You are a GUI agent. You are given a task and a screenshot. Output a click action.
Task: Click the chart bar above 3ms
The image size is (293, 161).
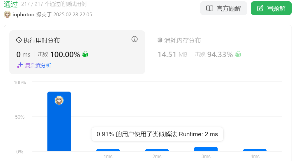(206, 149)
